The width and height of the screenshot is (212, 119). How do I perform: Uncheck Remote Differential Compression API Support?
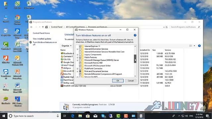pos(80,74)
